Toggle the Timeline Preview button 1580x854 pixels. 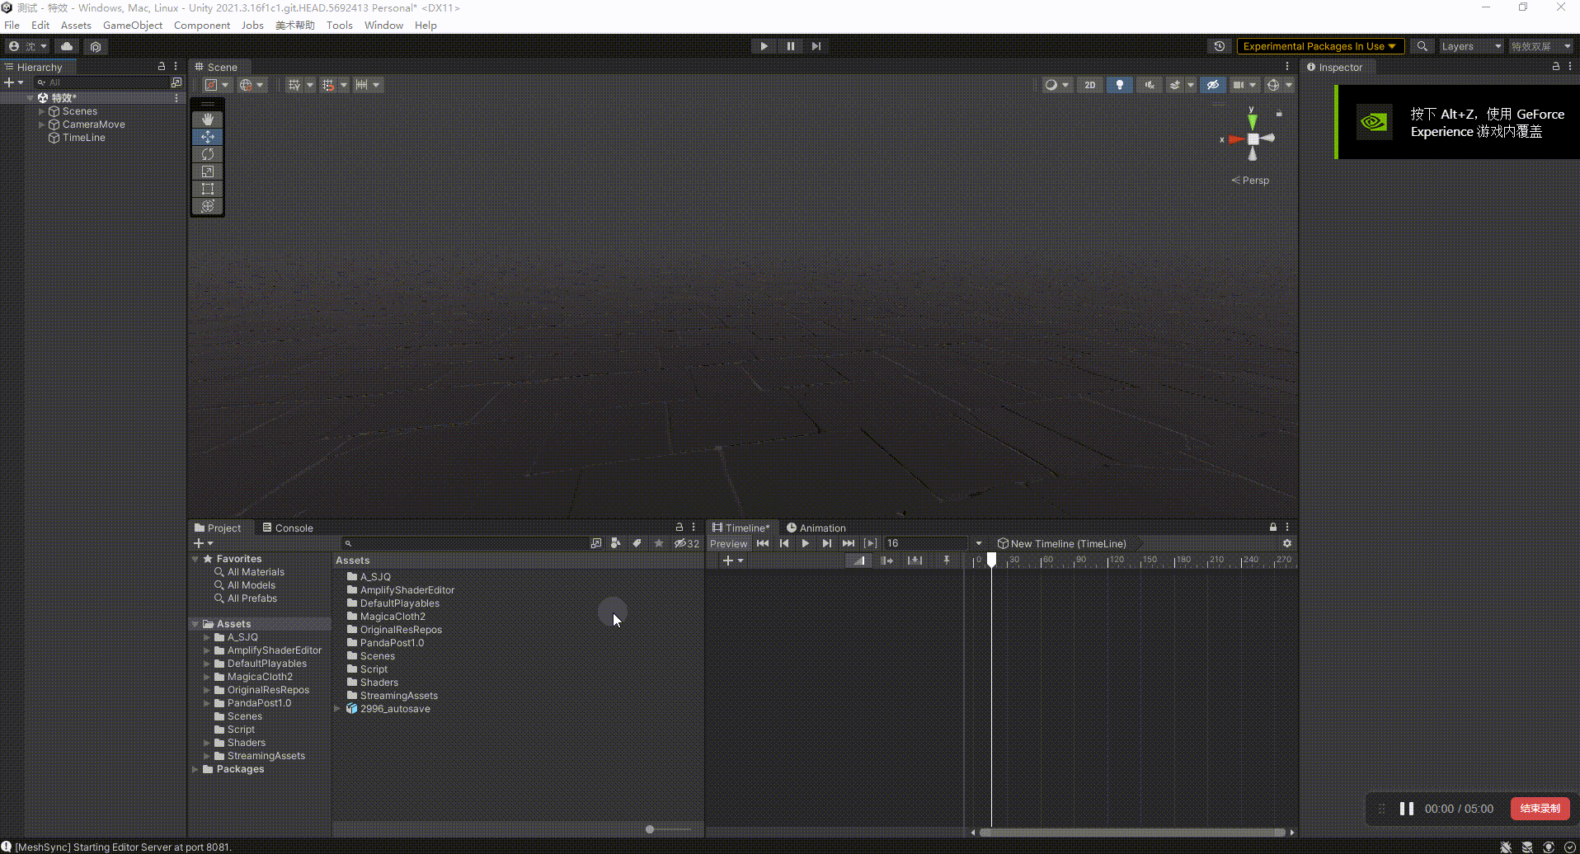[728, 543]
